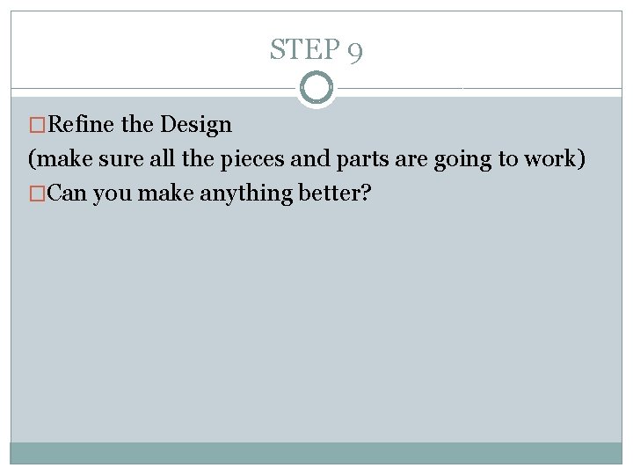Screen dimensions: 633x475
Task: Click the parenthetical line starting '(make sure all'
Action: coord(307,159)
